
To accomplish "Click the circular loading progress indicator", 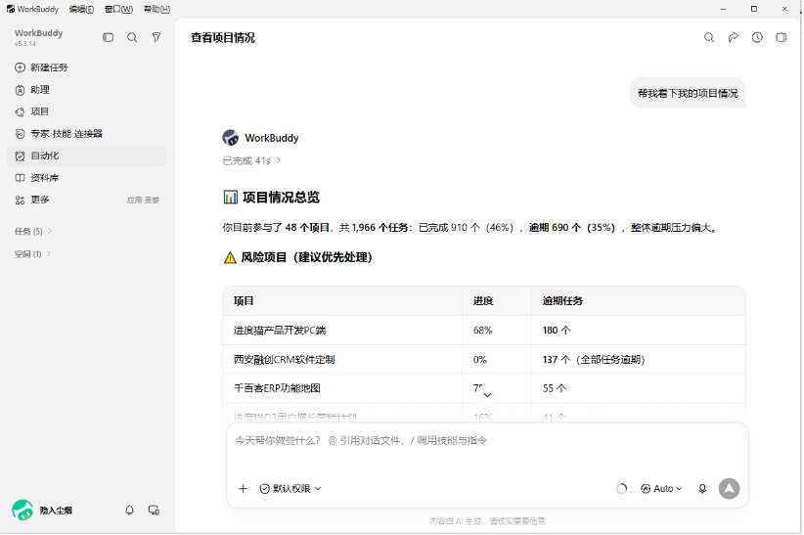I will (x=621, y=489).
